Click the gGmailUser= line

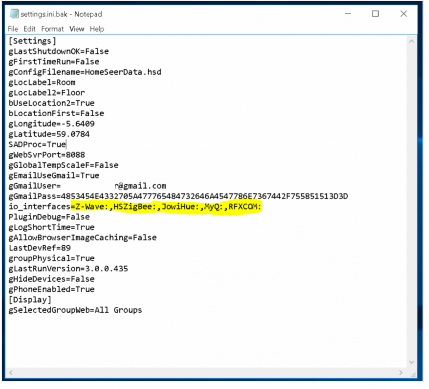tap(87, 186)
